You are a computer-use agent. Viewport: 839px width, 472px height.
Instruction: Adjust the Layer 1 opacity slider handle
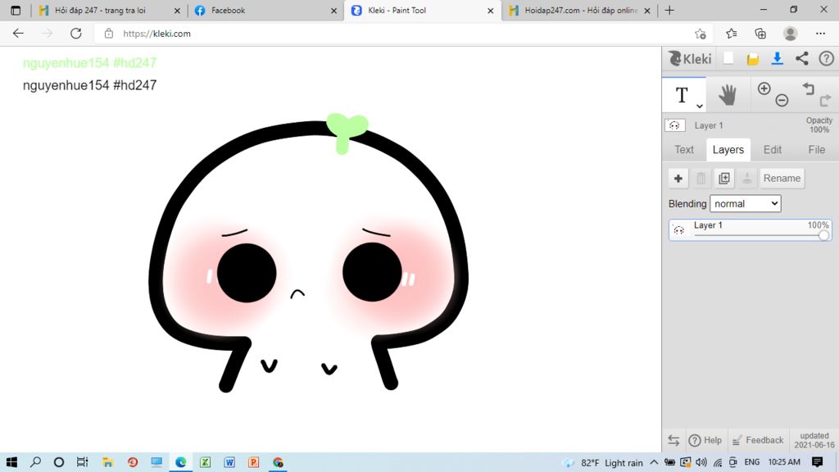823,235
